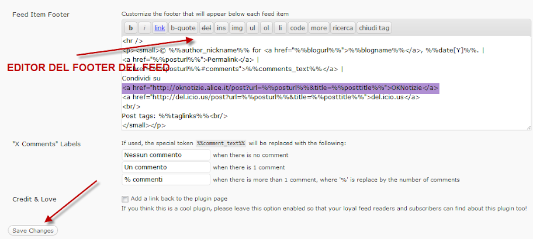Click inside the feed footer textarea at '<hr />'
Viewport: 533px width, 239px height.
pos(132,41)
